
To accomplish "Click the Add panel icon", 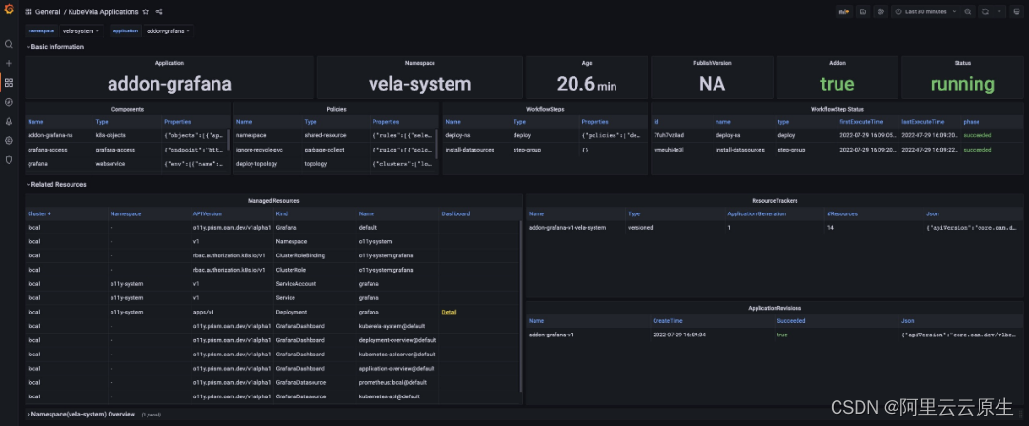I will (x=844, y=11).
